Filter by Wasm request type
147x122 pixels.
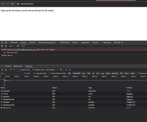(127, 73)
